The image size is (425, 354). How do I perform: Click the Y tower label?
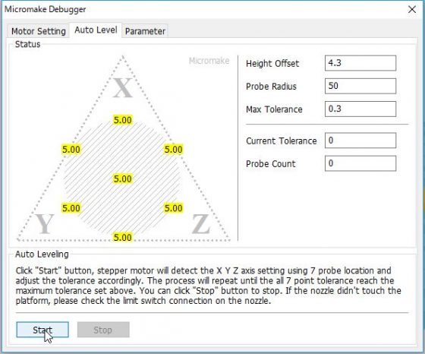pyautogui.click(x=45, y=224)
